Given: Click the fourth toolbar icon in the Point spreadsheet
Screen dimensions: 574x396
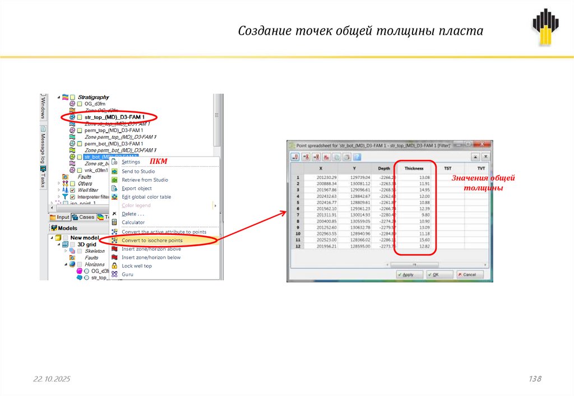Looking at the screenshot, I should [x=327, y=157].
